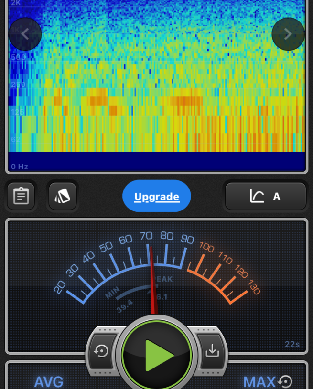This screenshot has height=389, width=313.
Task: Click the Upgrade button
Action: pos(157,196)
